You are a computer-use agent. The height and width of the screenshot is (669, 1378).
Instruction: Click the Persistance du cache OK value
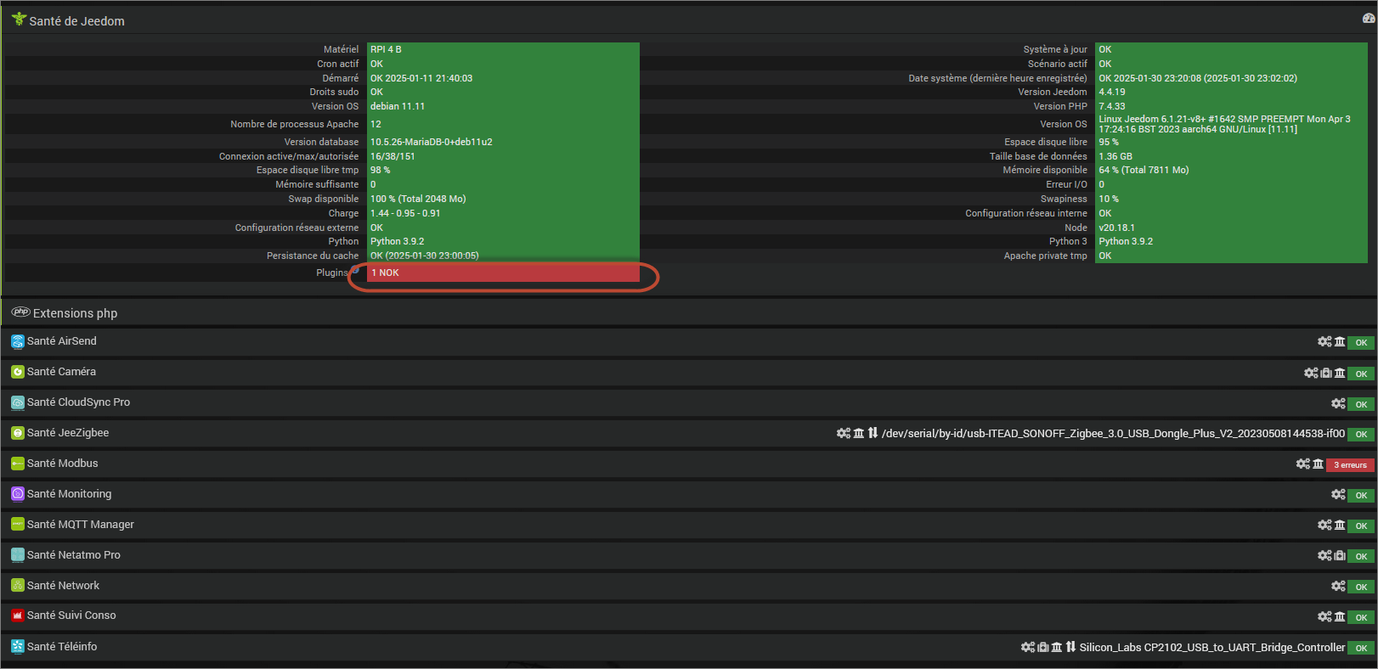(x=425, y=256)
